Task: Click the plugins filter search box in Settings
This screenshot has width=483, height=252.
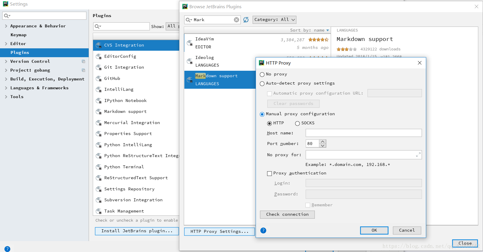Action: click(121, 26)
